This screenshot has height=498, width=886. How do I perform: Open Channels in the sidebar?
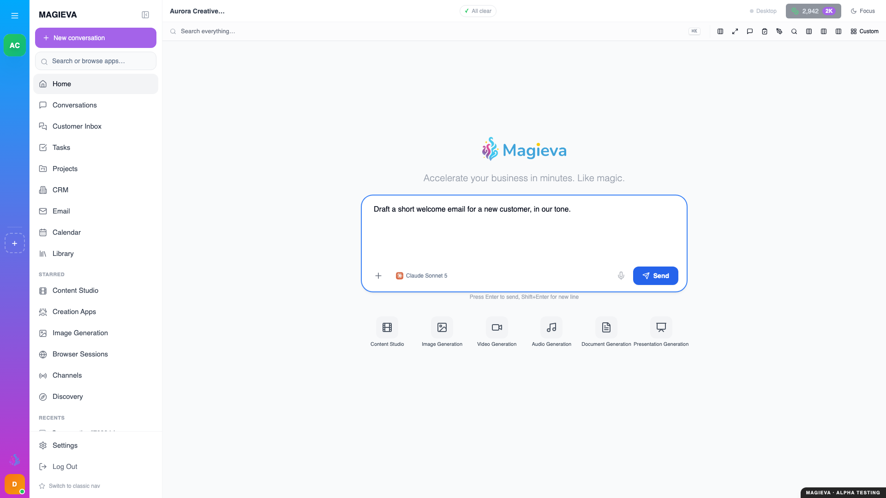click(96, 375)
